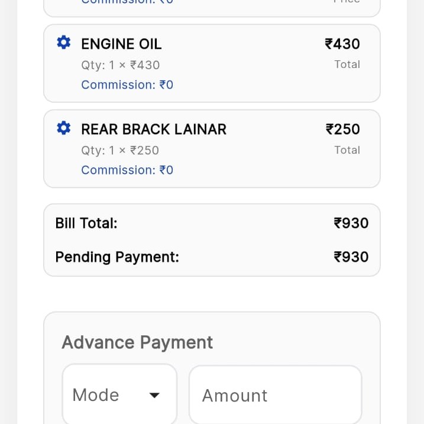Click the Qty: 1 × ₹430 line

point(121,65)
